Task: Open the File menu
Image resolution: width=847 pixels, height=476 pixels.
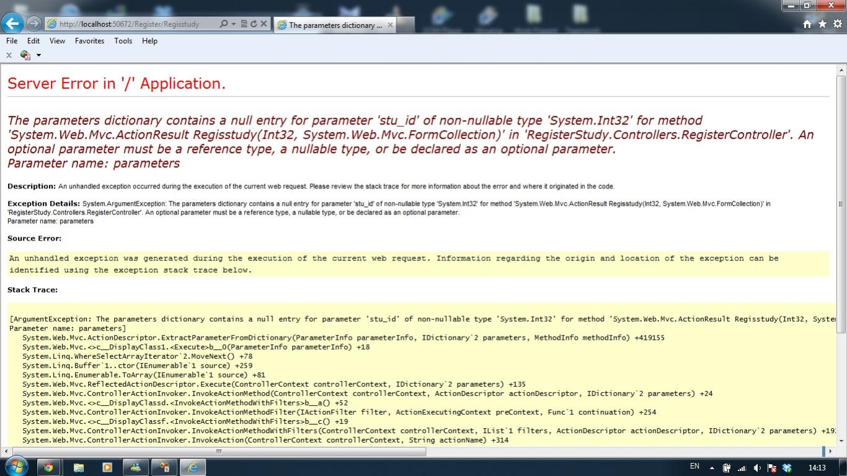Action: pos(12,41)
